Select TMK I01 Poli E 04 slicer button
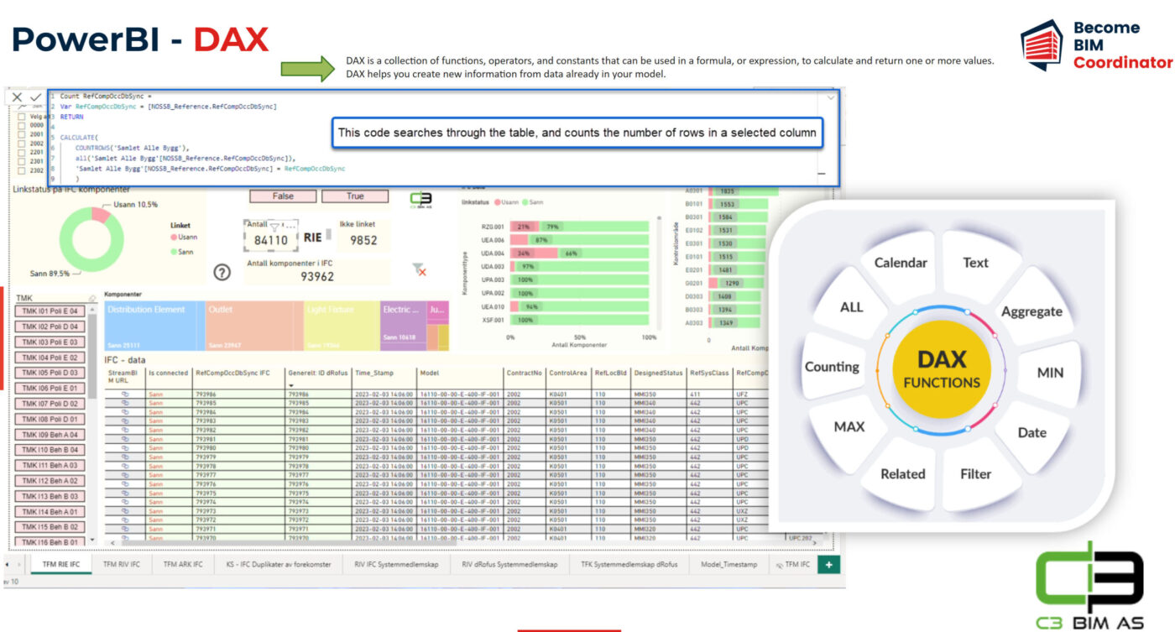 pyautogui.click(x=50, y=311)
